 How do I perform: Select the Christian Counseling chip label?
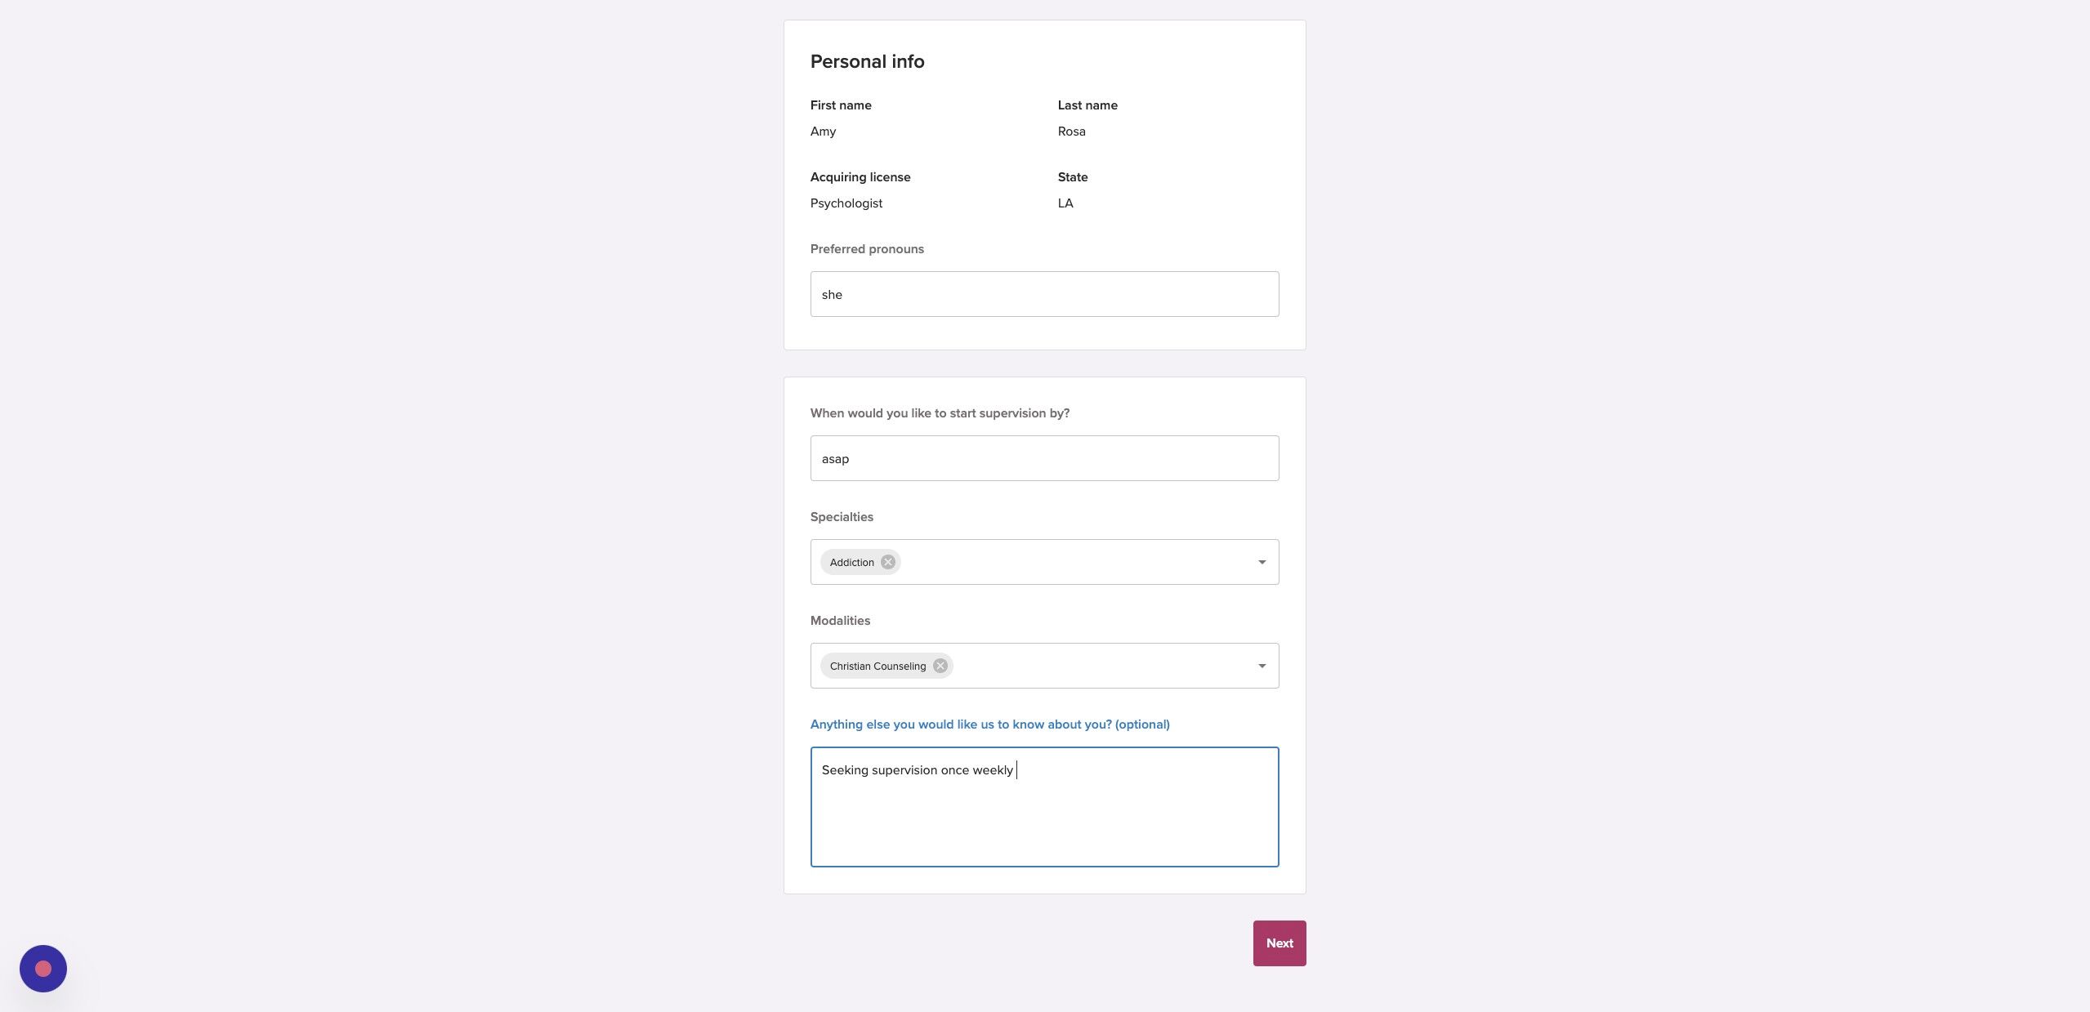coord(878,666)
